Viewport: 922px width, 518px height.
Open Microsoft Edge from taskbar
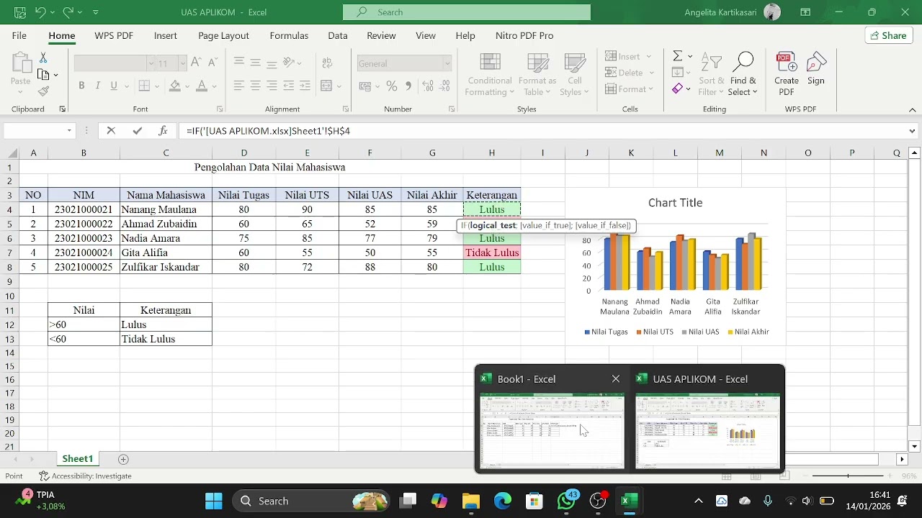point(503,501)
